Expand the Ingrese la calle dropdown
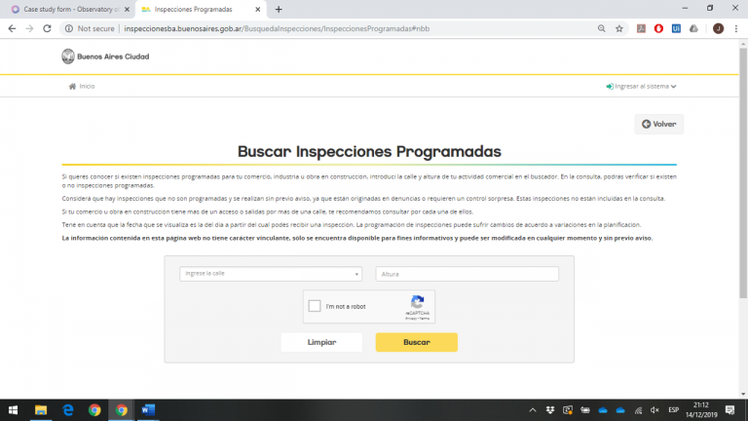The height and width of the screenshot is (421, 748). [x=271, y=274]
